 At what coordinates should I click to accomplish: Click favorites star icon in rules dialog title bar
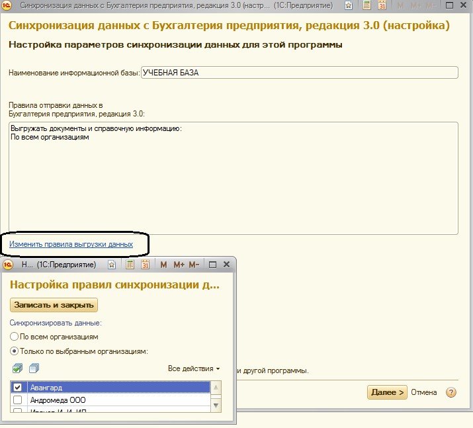[112, 265]
